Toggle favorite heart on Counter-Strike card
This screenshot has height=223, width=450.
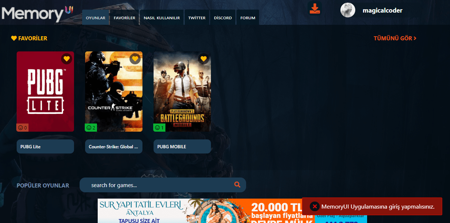click(x=135, y=58)
